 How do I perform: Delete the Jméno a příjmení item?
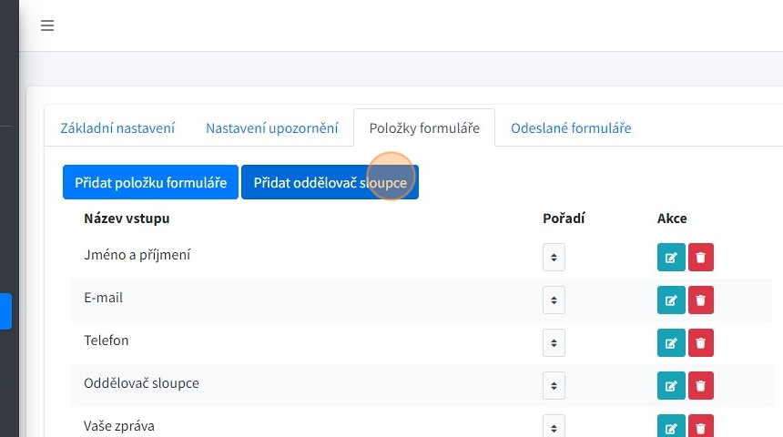(701, 258)
